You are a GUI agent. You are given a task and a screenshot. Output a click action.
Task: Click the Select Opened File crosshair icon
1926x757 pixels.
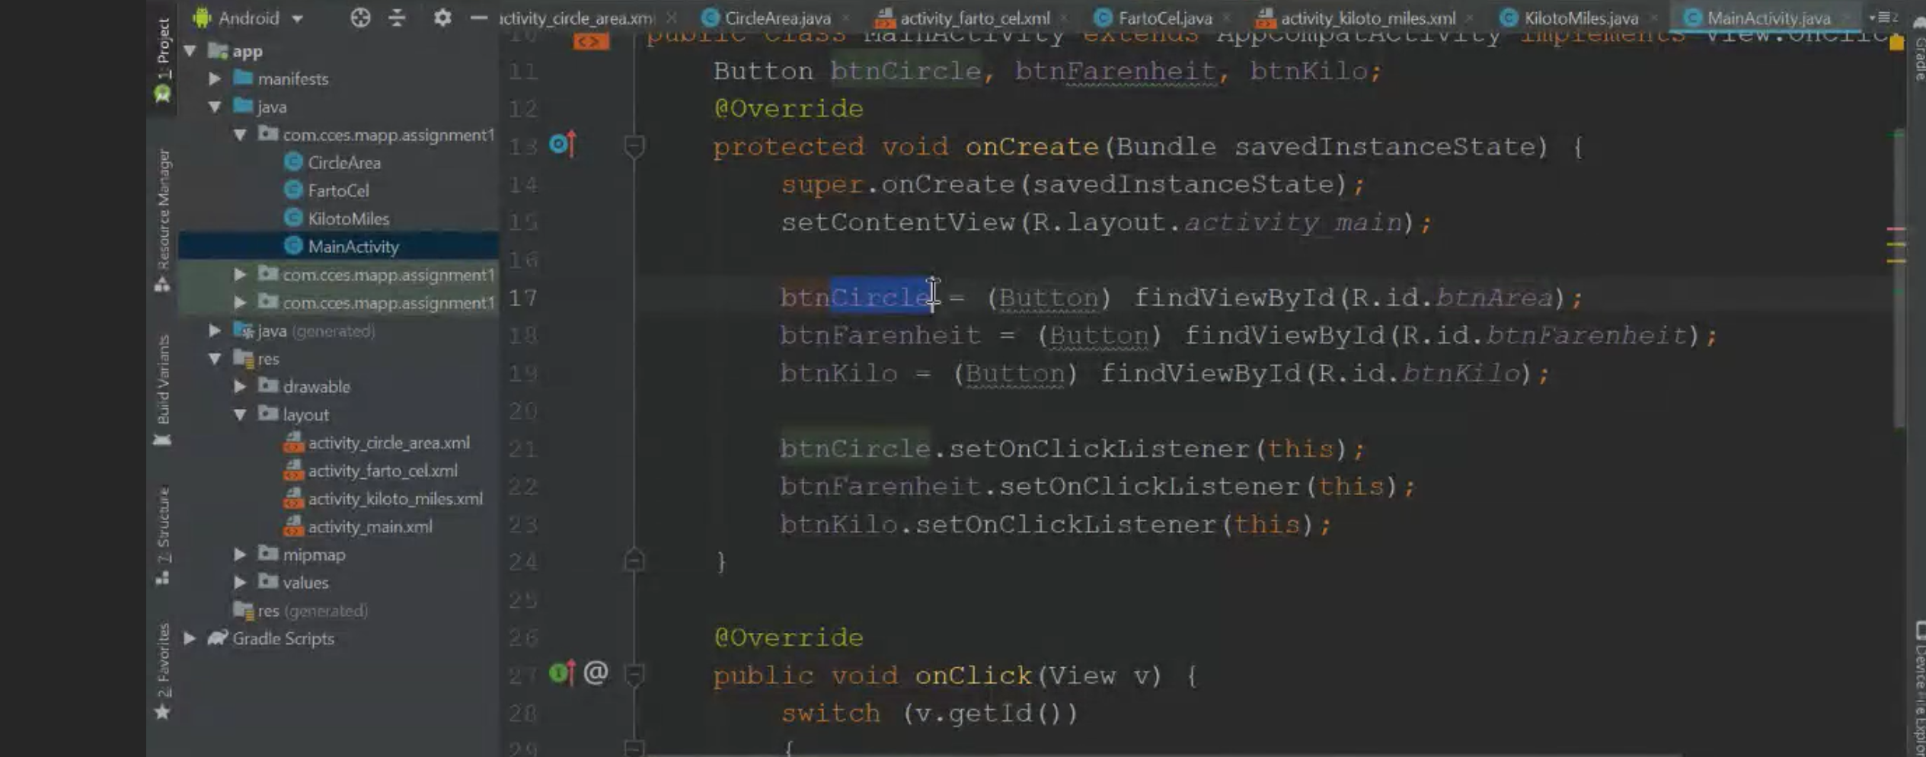tap(359, 17)
